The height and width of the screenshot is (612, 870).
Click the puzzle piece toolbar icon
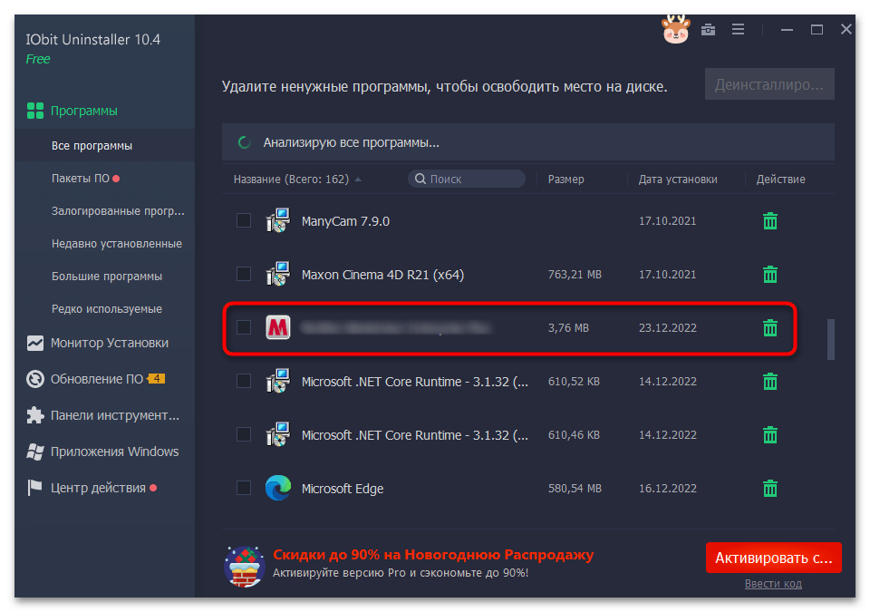tap(35, 415)
